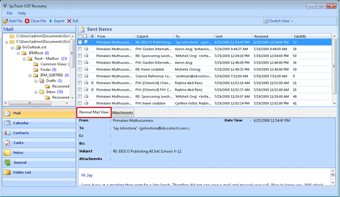The image size is (340, 197).
Task: Open the Switch View dropdown arrow
Action: [292, 21]
